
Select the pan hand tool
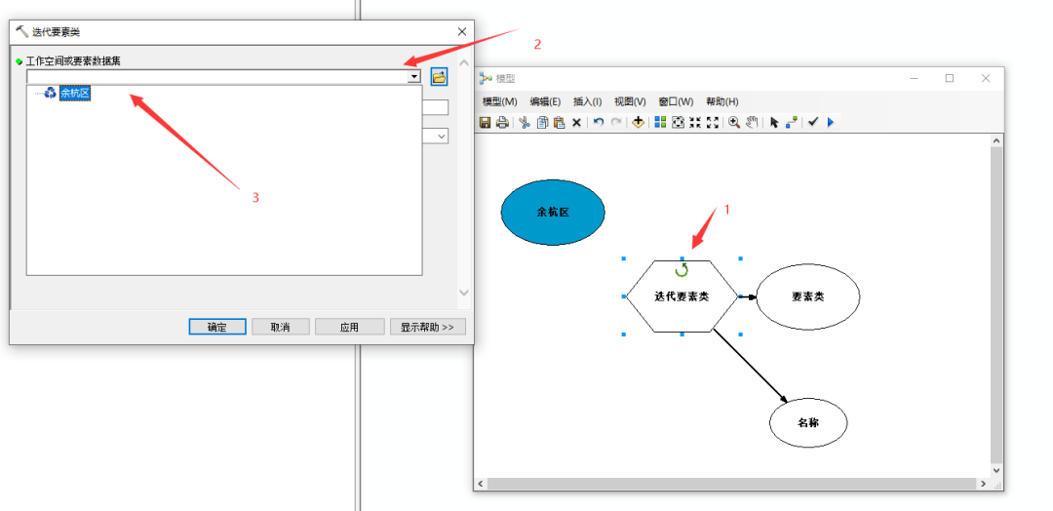point(752,122)
